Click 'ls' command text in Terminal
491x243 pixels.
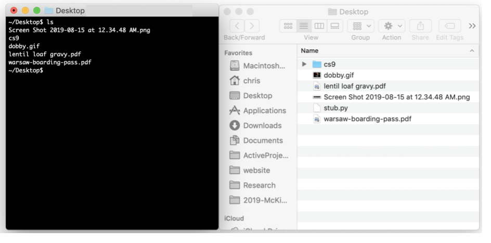[50, 22]
